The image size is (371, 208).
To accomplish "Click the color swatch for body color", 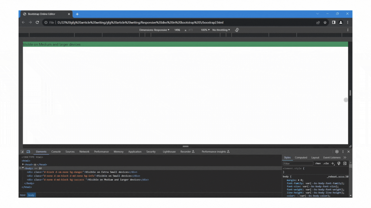I will coord(299,196).
